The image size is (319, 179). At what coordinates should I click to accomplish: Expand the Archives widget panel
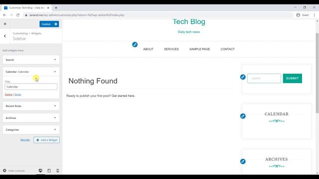[31, 118]
